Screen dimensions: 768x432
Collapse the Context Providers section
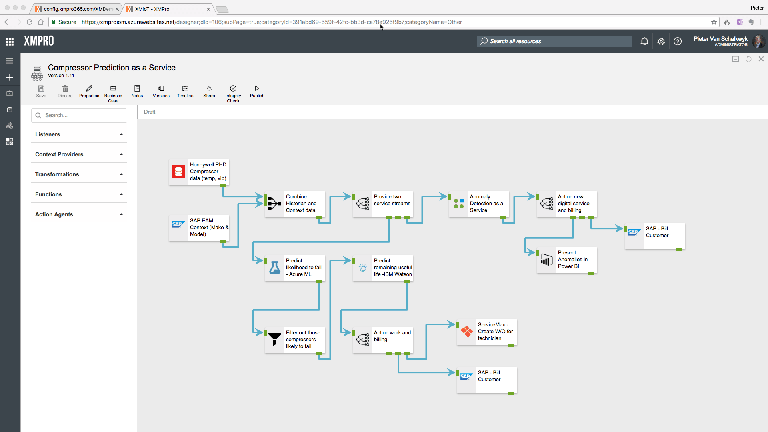(x=120, y=154)
